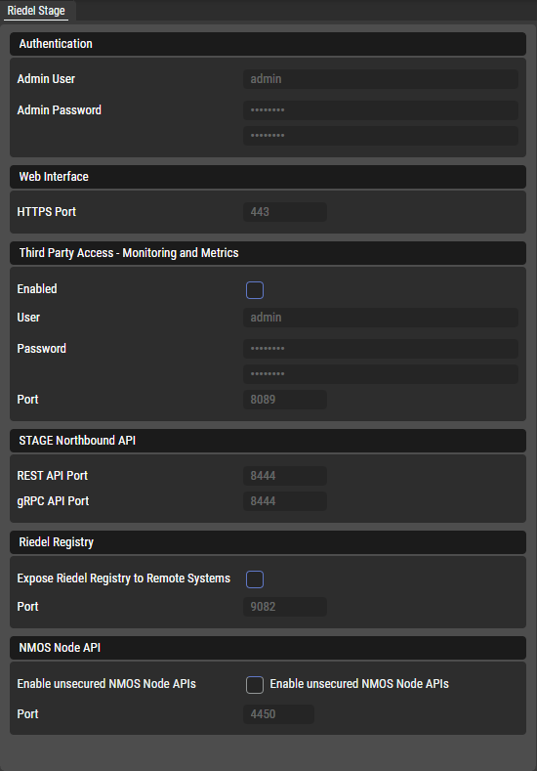
Task: Click the Expose Riedel Registry to Remote Systems label
Action: 124,578
